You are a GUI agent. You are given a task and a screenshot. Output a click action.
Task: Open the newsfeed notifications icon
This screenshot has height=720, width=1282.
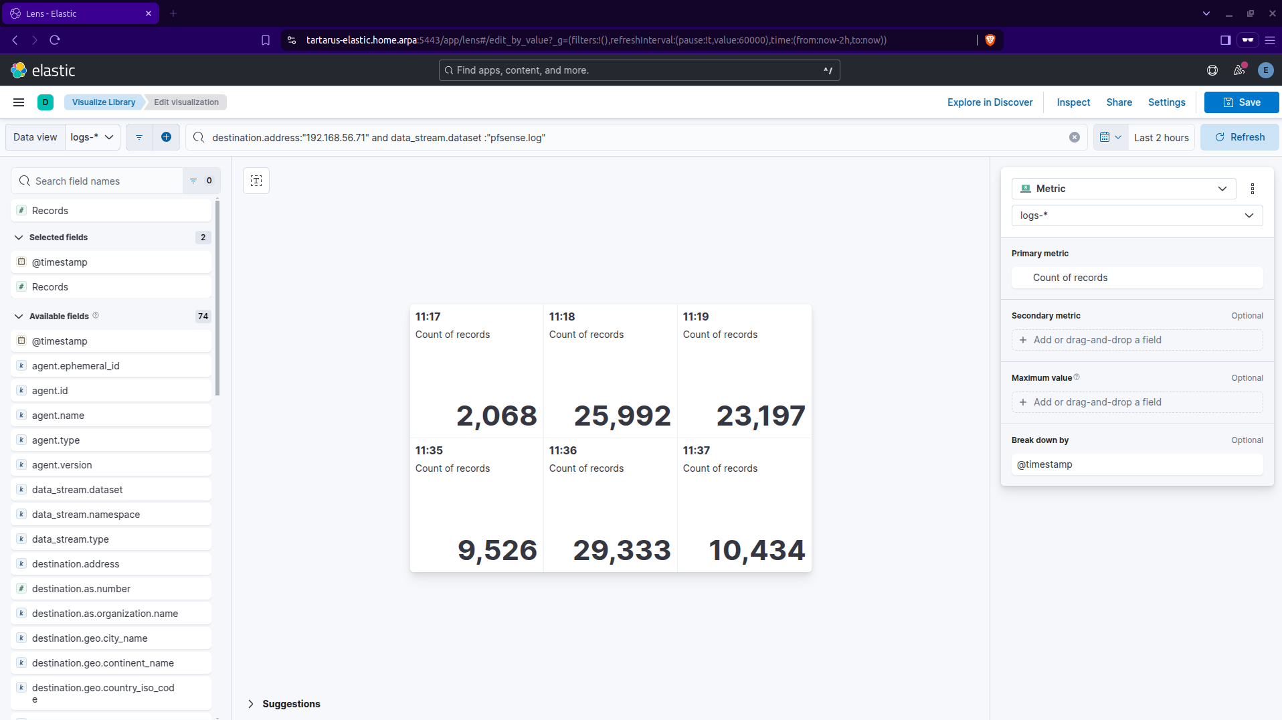1239,70
